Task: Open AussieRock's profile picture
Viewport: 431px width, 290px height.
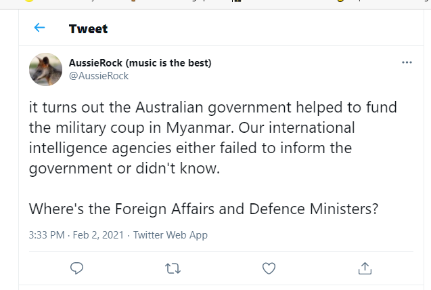Action: 46,69
